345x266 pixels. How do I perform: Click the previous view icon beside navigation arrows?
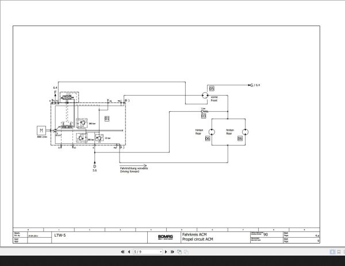point(179,252)
